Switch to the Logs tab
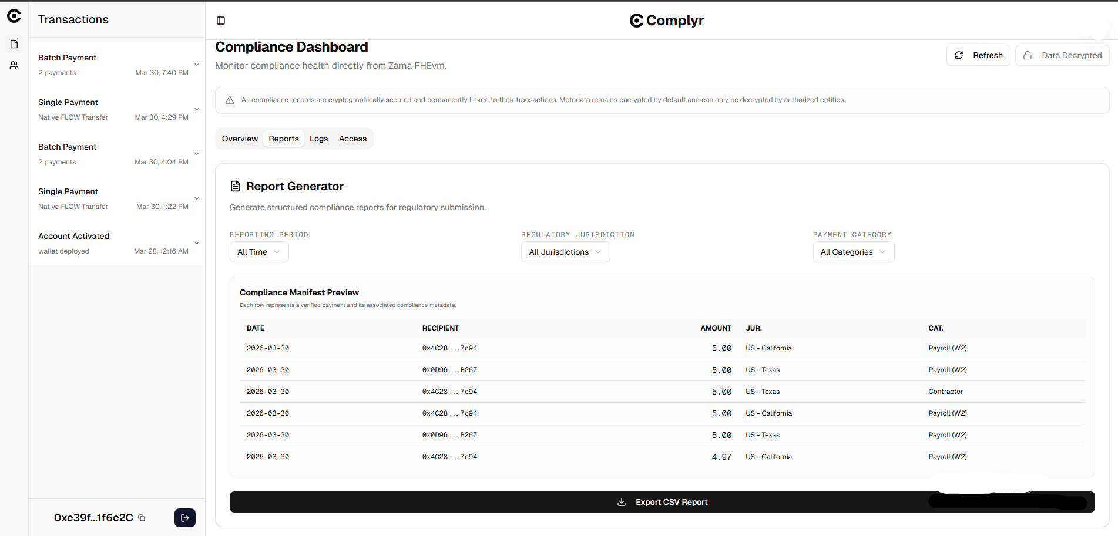 (x=318, y=139)
